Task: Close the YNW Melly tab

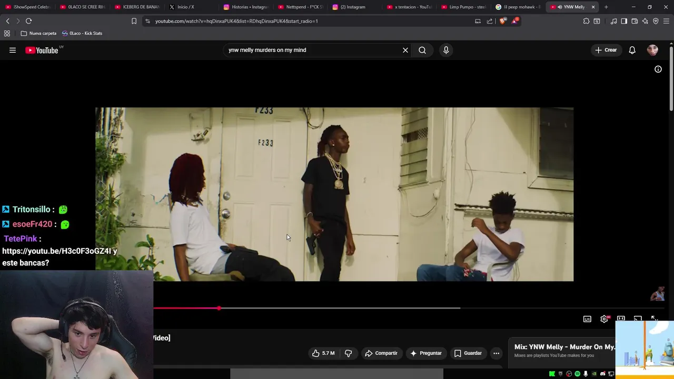Action: (593, 7)
